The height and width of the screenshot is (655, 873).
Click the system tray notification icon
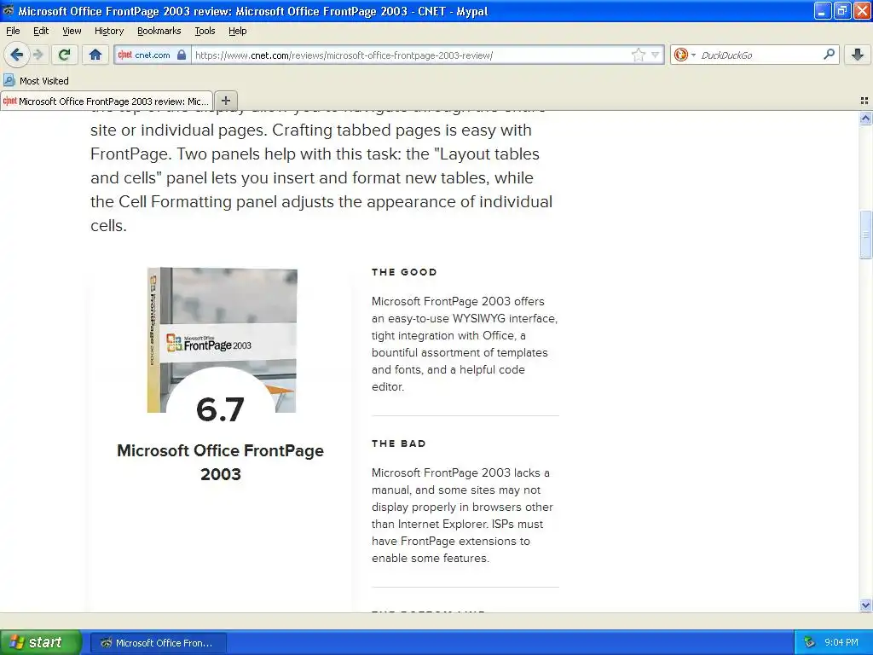pyautogui.click(x=809, y=642)
